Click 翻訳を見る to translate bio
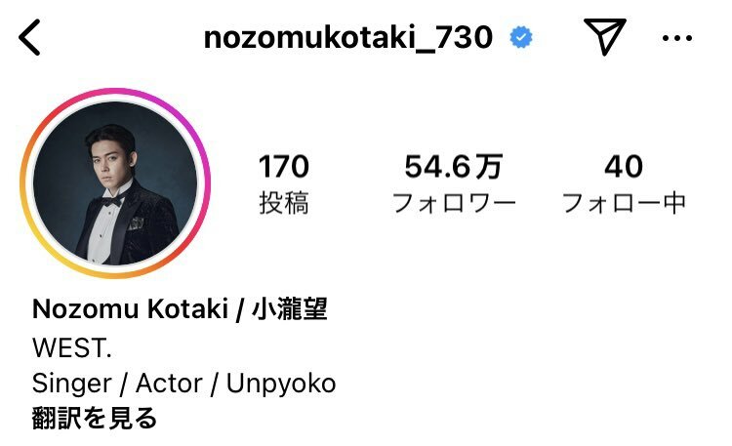 coord(95,418)
